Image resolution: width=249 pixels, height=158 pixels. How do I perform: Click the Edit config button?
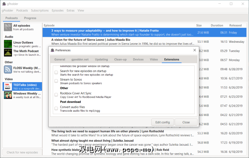click(x=162, y=122)
